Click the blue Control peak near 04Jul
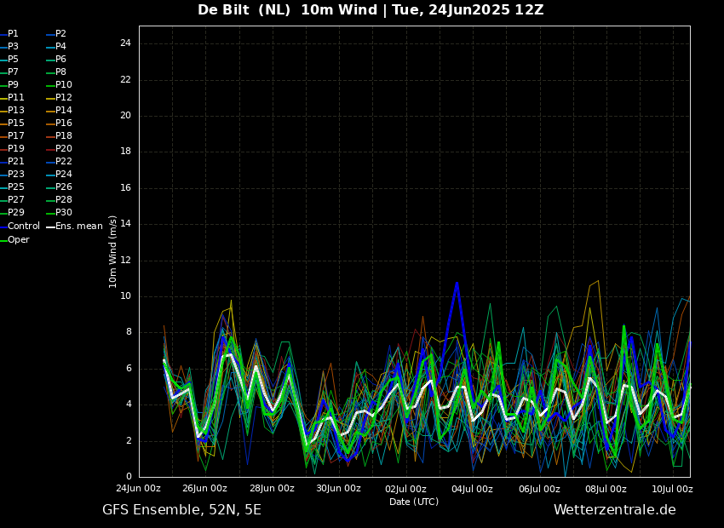The height and width of the screenshot is (528, 724). tap(457, 284)
